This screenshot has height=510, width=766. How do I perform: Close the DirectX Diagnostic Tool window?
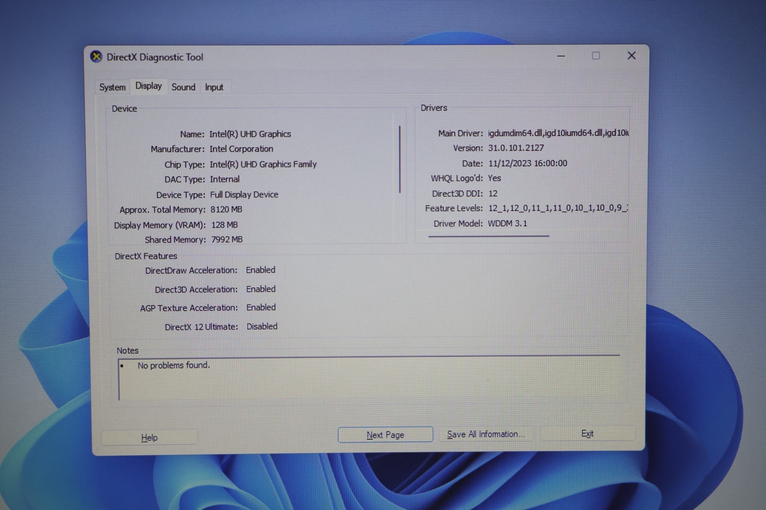coord(631,55)
